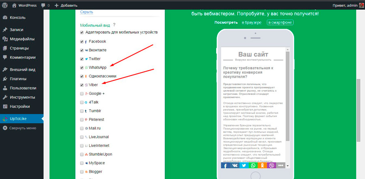Enable the LiveJournal checkbox
The image size is (365, 179).
pyautogui.click(x=82, y=137)
